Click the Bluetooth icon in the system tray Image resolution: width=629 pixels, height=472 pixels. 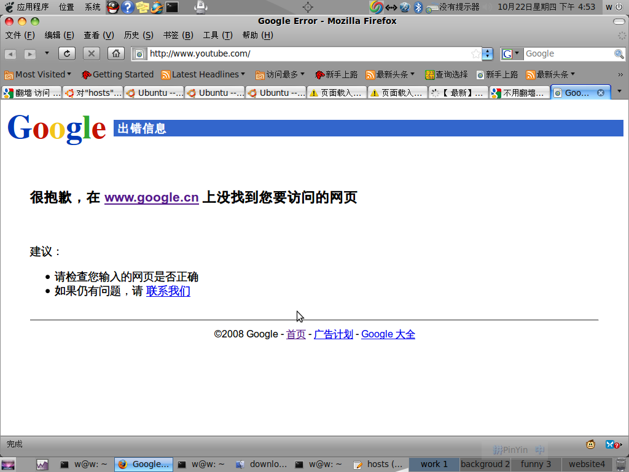click(x=418, y=7)
